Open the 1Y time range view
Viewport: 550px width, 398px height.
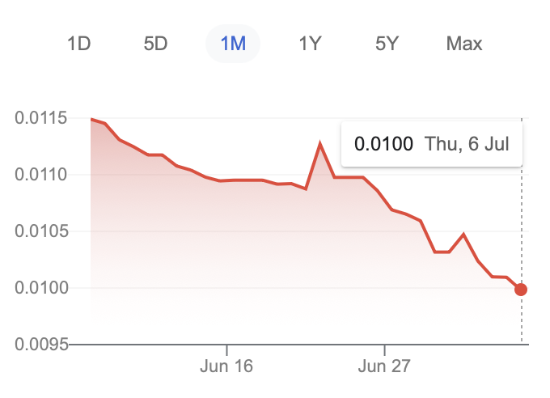(x=310, y=44)
